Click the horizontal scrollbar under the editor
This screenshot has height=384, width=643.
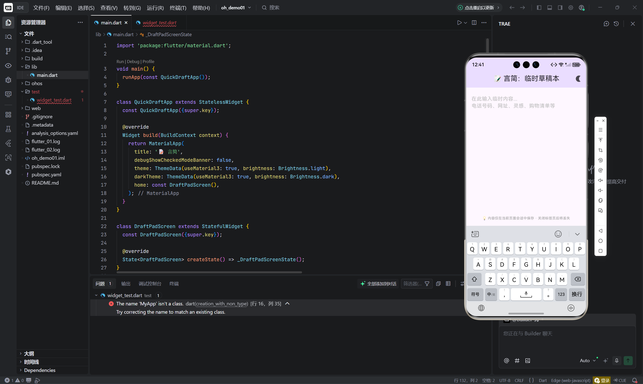(209, 272)
